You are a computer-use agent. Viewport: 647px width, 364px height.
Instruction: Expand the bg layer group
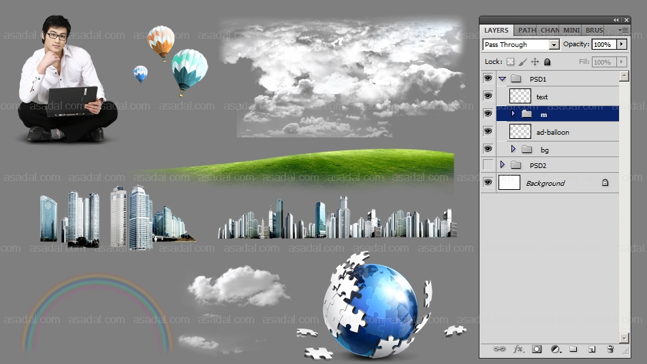514,149
